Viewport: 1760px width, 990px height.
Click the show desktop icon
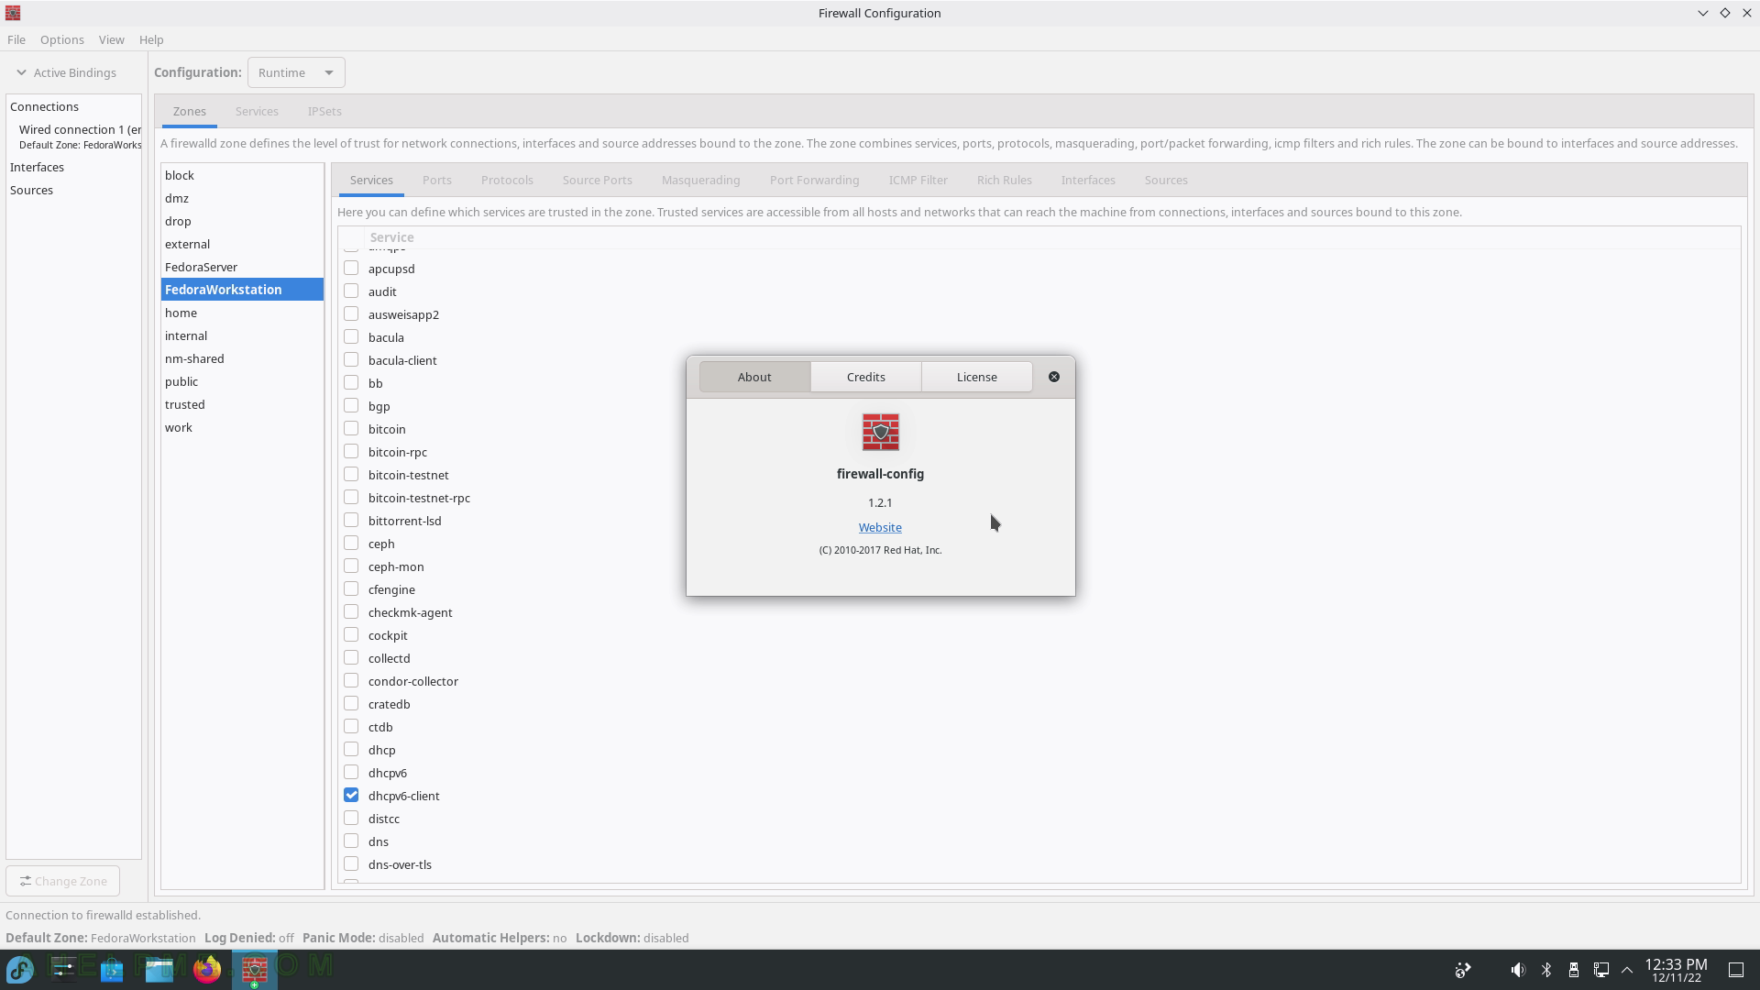pyautogui.click(x=1736, y=970)
